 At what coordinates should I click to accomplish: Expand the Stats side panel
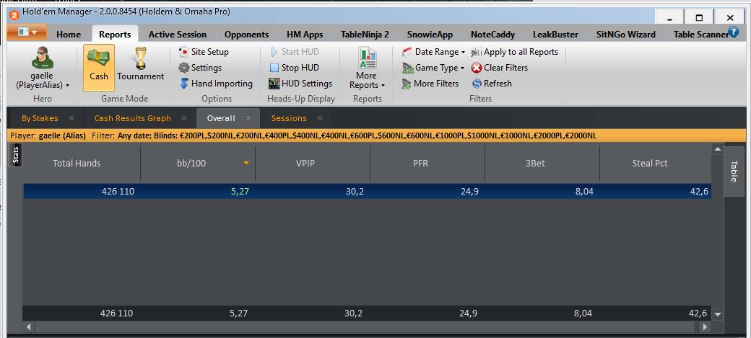tap(15, 155)
